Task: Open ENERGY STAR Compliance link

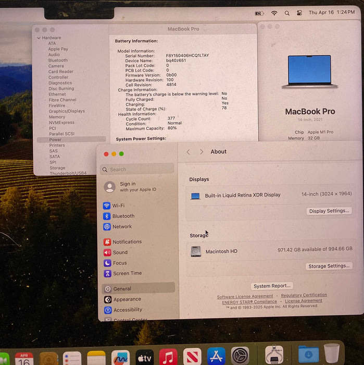Action: coord(249,302)
